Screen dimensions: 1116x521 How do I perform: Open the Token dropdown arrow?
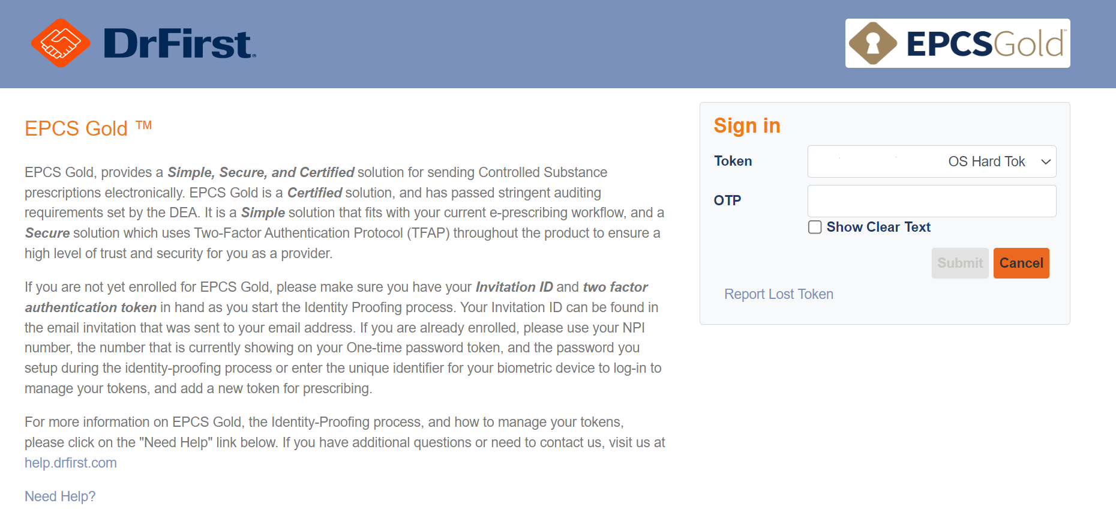[x=1046, y=161]
